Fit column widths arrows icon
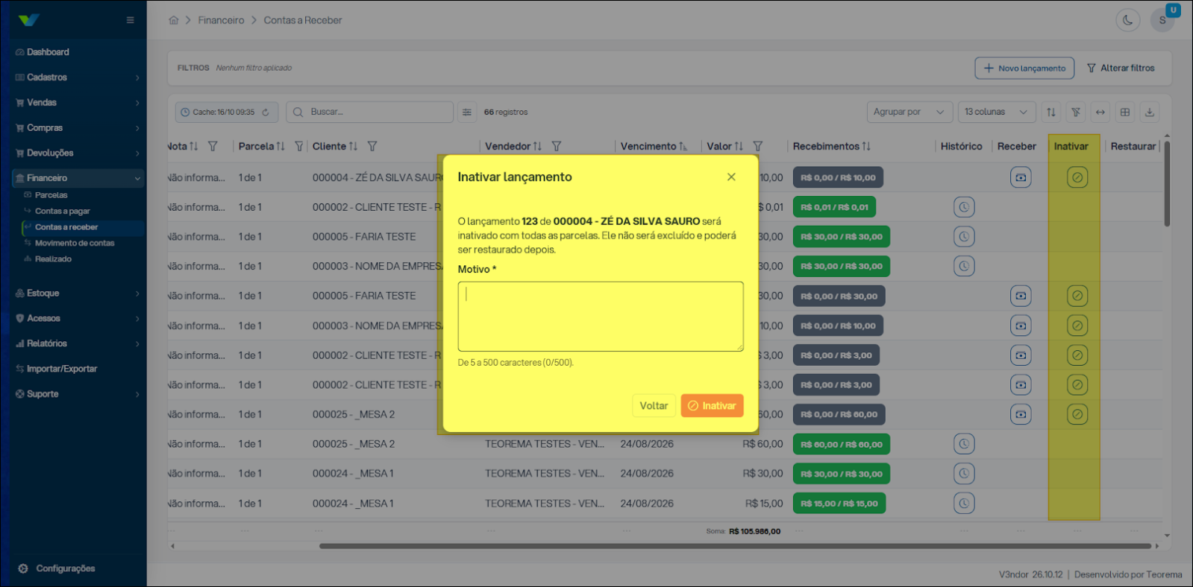Screen dimensions: 1193x587 (1100, 112)
